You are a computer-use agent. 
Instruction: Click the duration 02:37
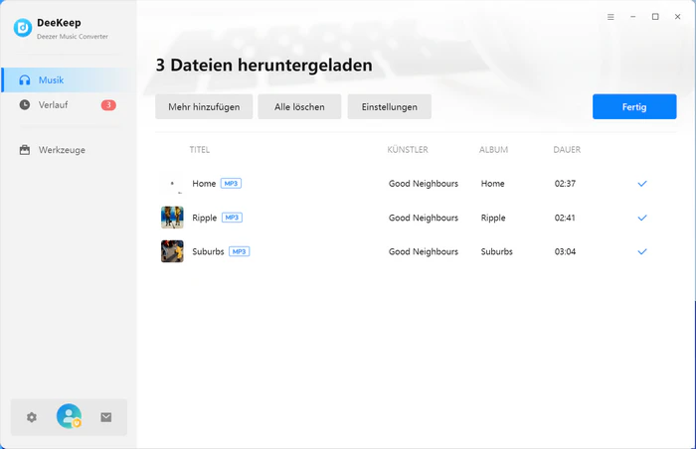pyautogui.click(x=565, y=183)
